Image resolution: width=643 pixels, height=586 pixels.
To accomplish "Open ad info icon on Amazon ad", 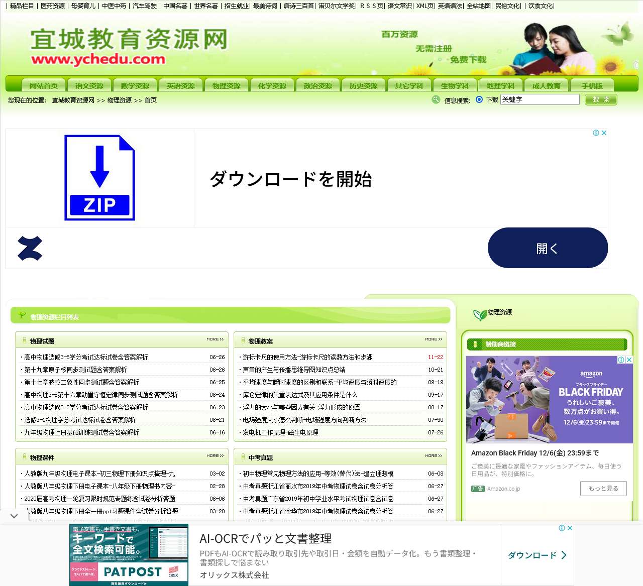I will 621,360.
